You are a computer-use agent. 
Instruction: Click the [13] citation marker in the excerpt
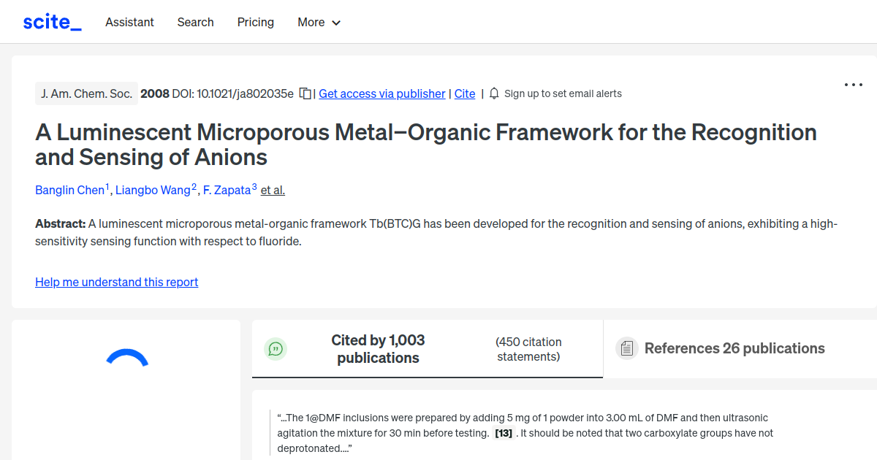tap(504, 433)
